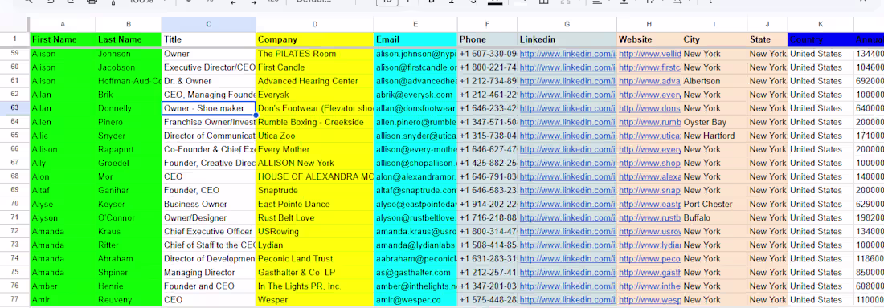Select 'Advanced Hearing Center' cell

point(314,81)
